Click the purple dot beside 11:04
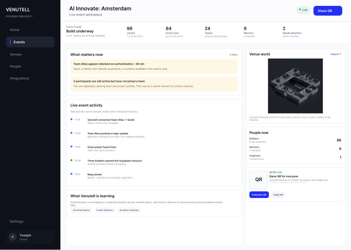The width and height of the screenshot is (351, 250). click(71, 146)
